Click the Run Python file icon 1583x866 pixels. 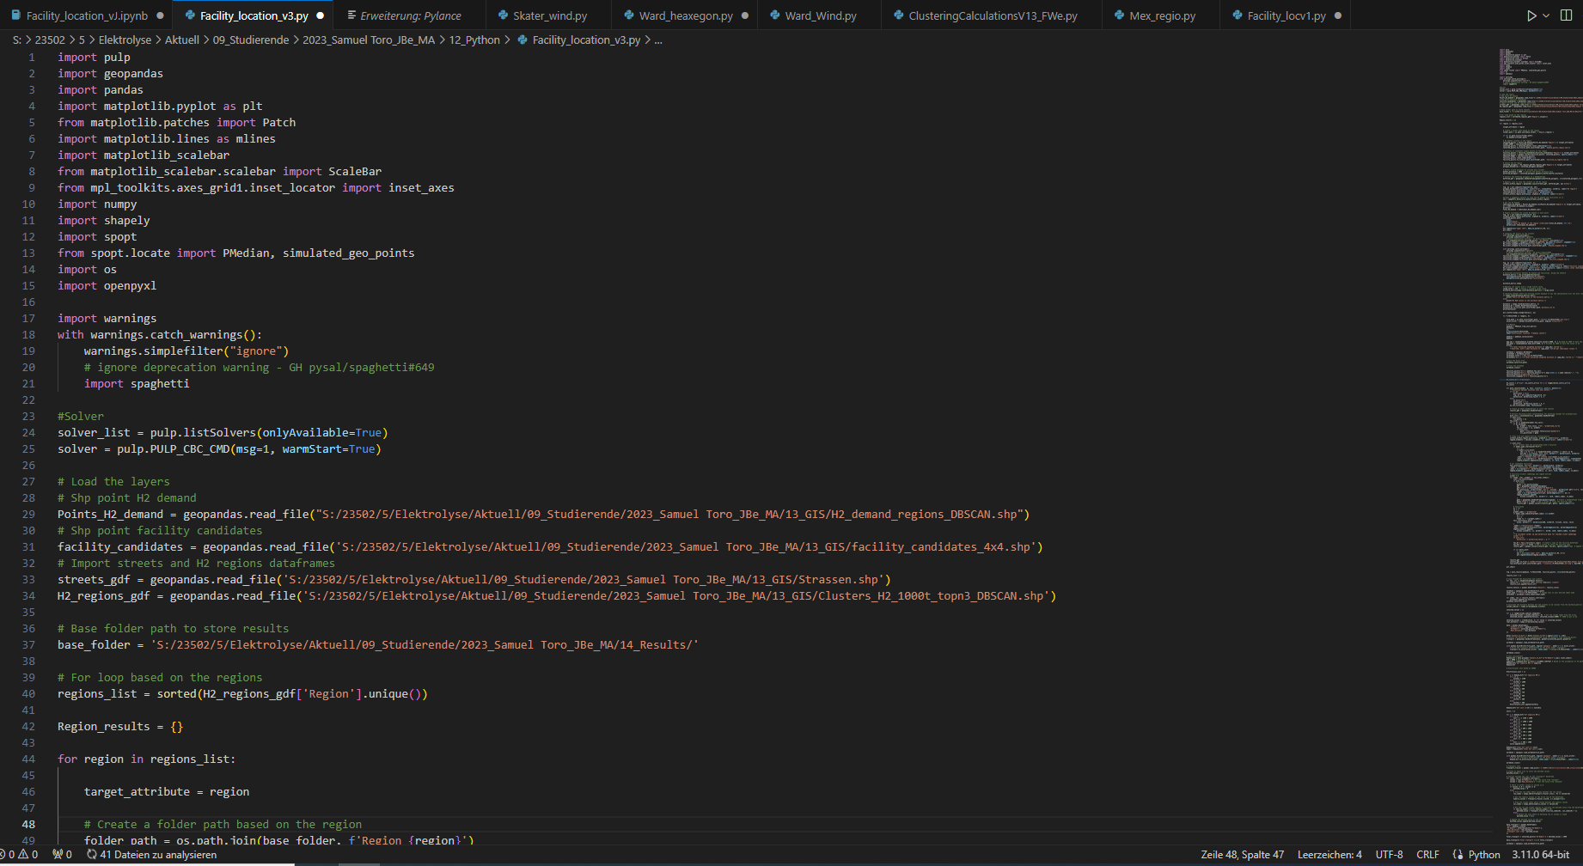tap(1531, 15)
